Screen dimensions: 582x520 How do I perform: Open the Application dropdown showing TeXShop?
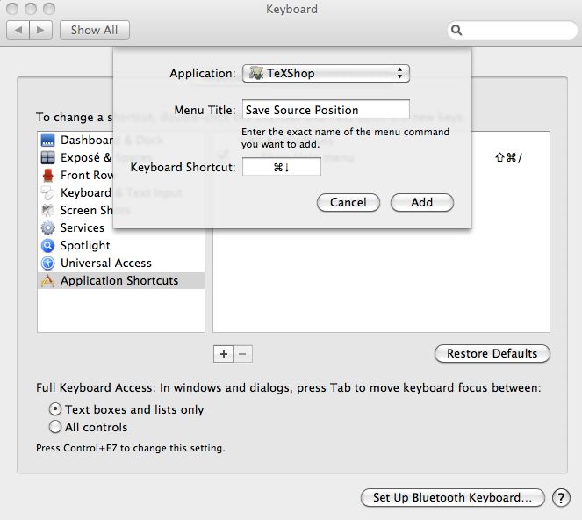(x=326, y=73)
